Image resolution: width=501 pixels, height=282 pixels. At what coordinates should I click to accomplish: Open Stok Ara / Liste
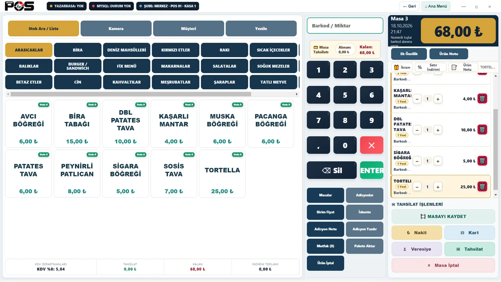tap(43, 29)
